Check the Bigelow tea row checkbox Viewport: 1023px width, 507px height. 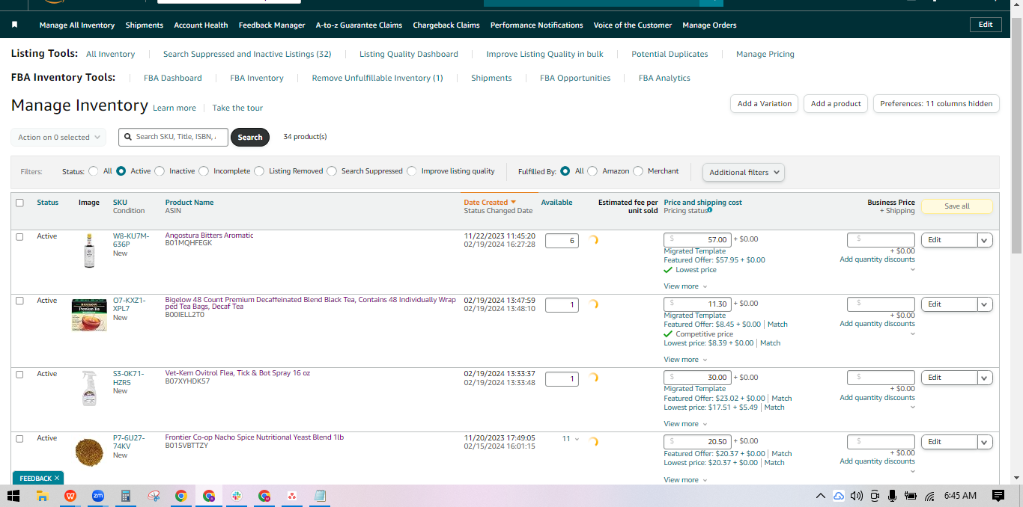pyautogui.click(x=19, y=301)
